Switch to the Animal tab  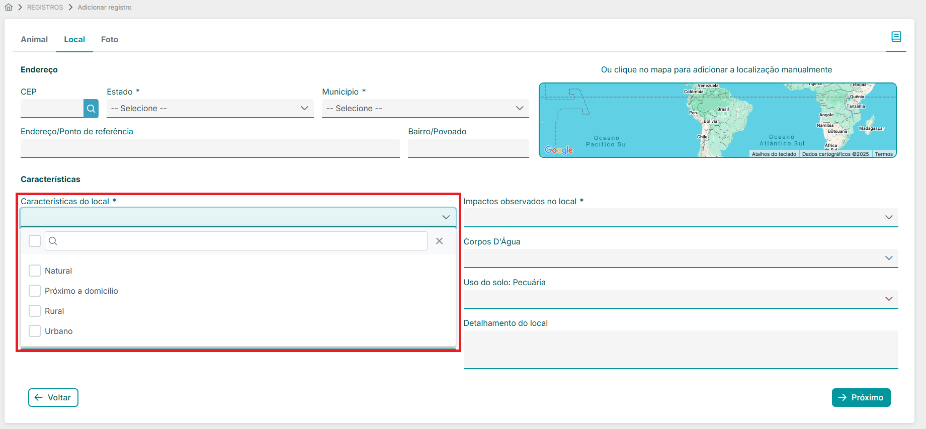(x=34, y=39)
